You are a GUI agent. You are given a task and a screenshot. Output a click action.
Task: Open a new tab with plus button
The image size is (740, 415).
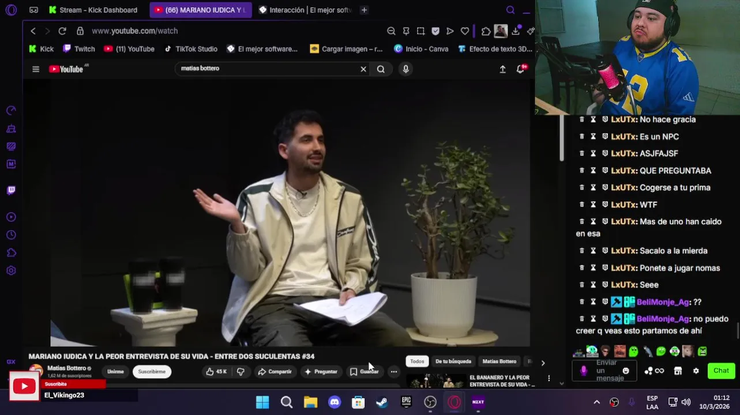point(364,10)
